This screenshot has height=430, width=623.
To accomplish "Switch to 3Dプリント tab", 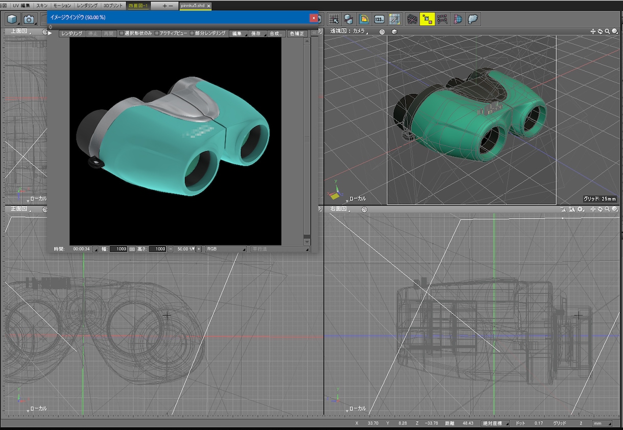I will tap(113, 5).
